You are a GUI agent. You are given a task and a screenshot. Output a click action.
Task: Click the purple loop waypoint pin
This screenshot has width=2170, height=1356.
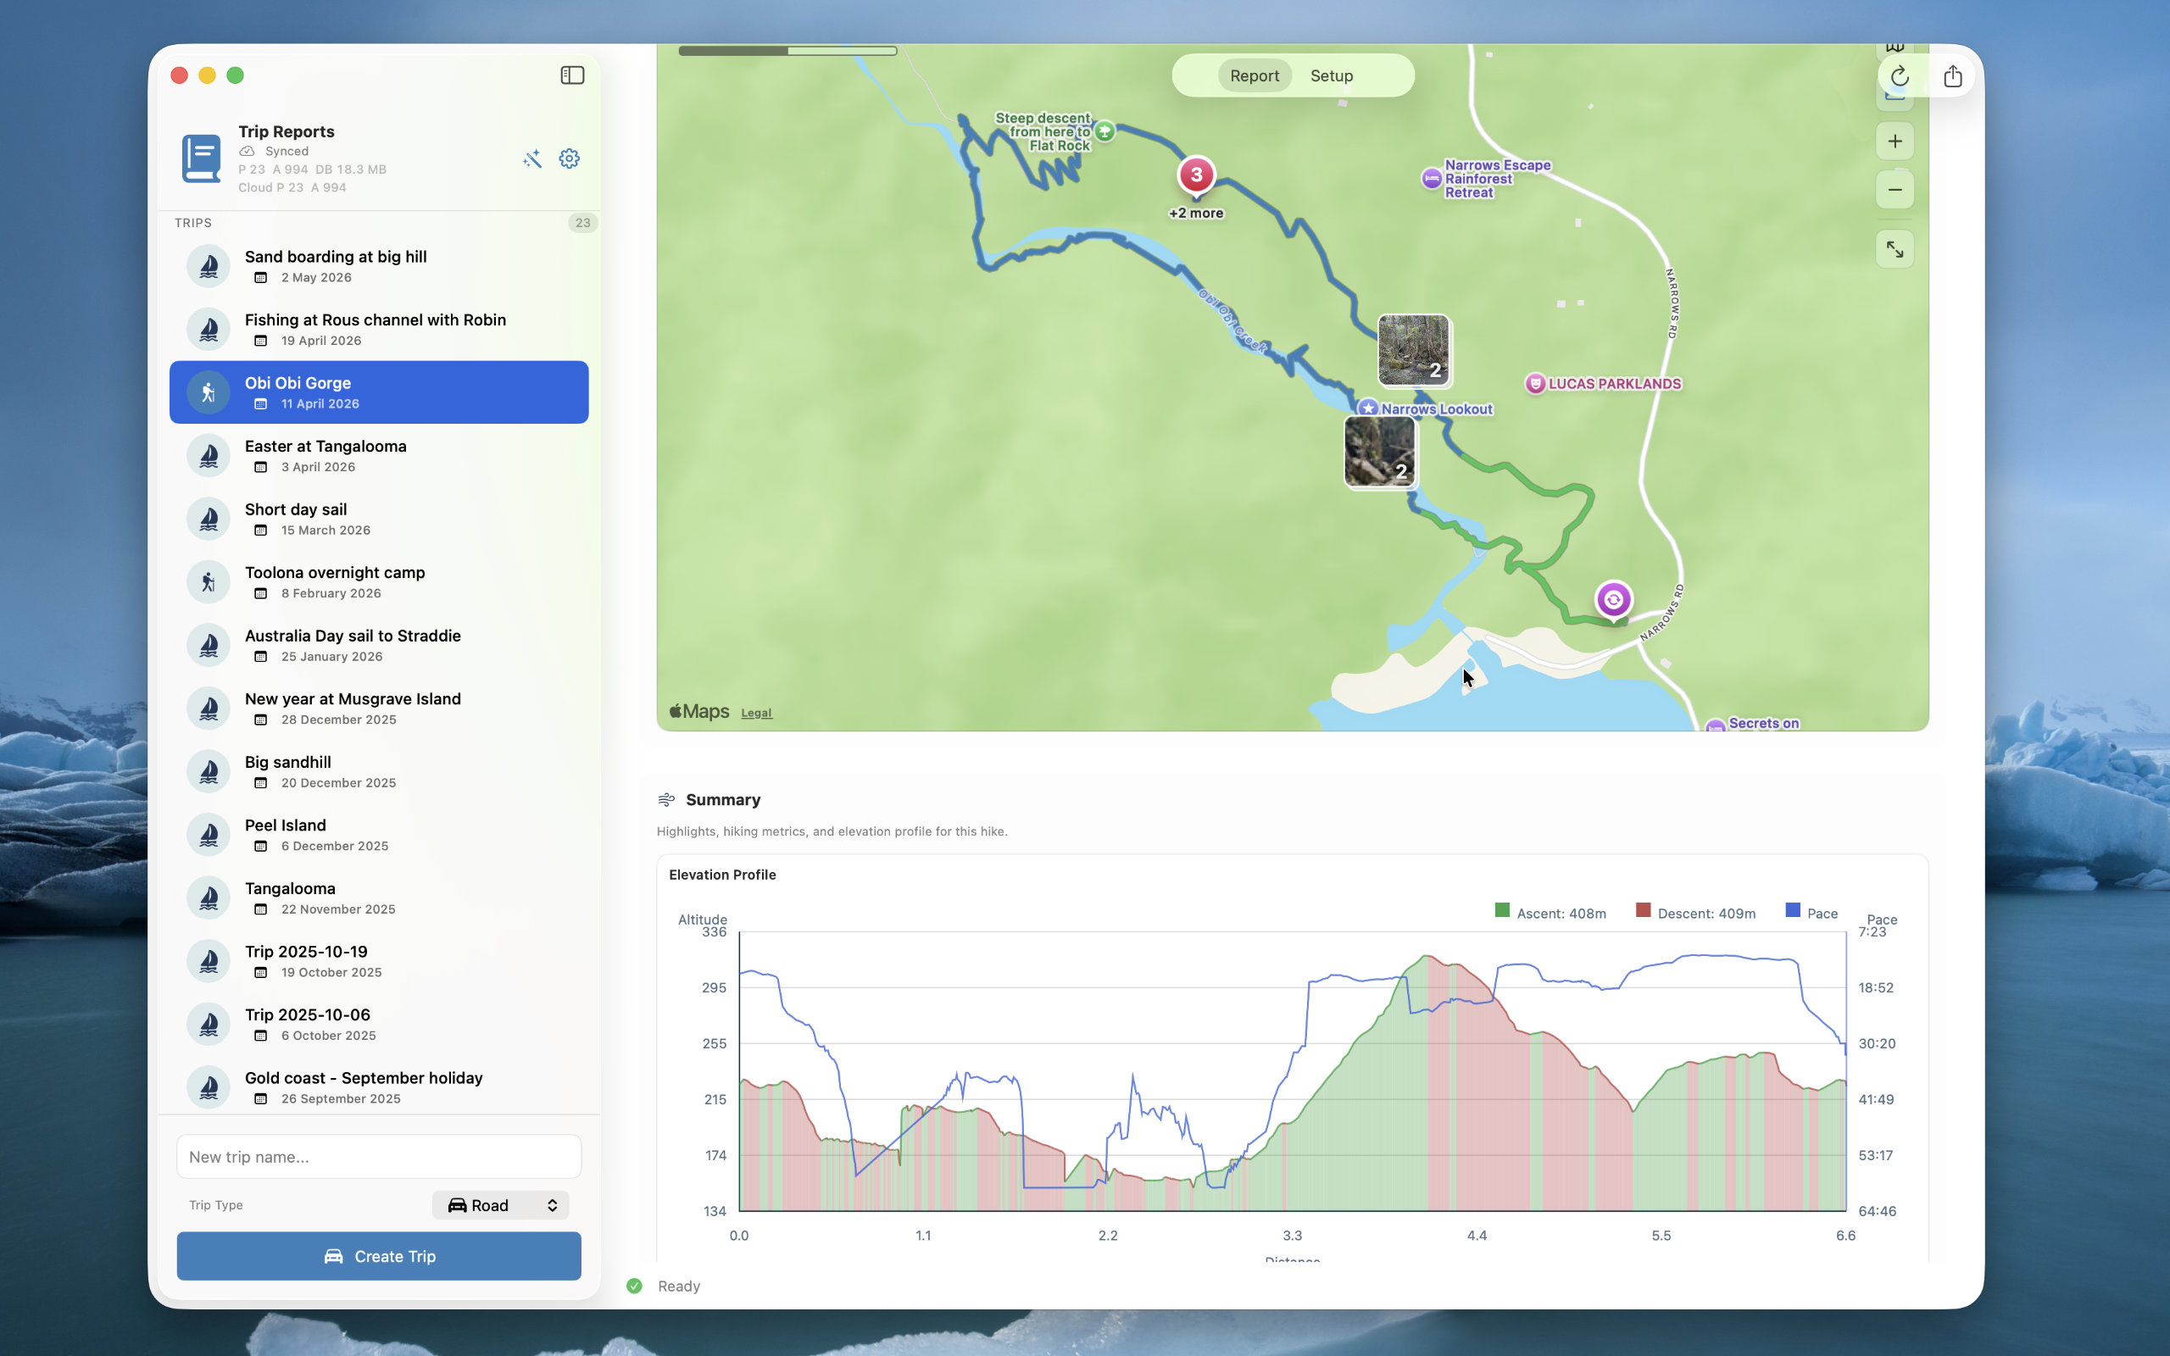(1613, 600)
